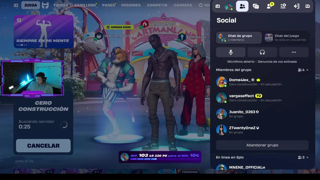This screenshot has width=320, height=180.
Task: Click the bear badge beside Juanito_0263 nameplate
Action: [99, 36]
